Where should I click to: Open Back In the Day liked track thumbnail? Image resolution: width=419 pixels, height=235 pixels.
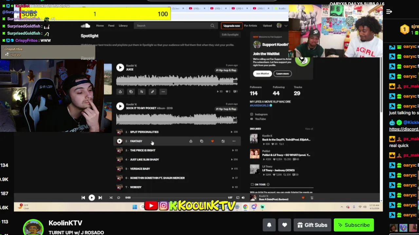254,138
